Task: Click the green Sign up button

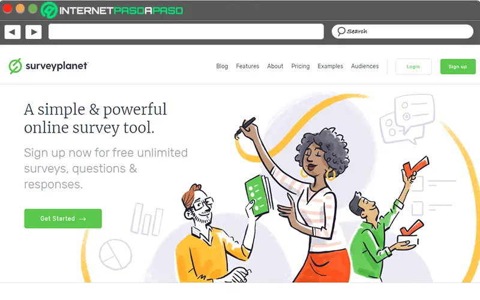Action: click(x=458, y=67)
